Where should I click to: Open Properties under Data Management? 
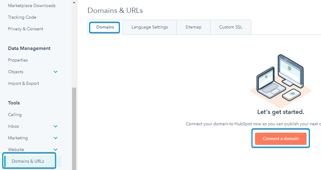tap(18, 60)
